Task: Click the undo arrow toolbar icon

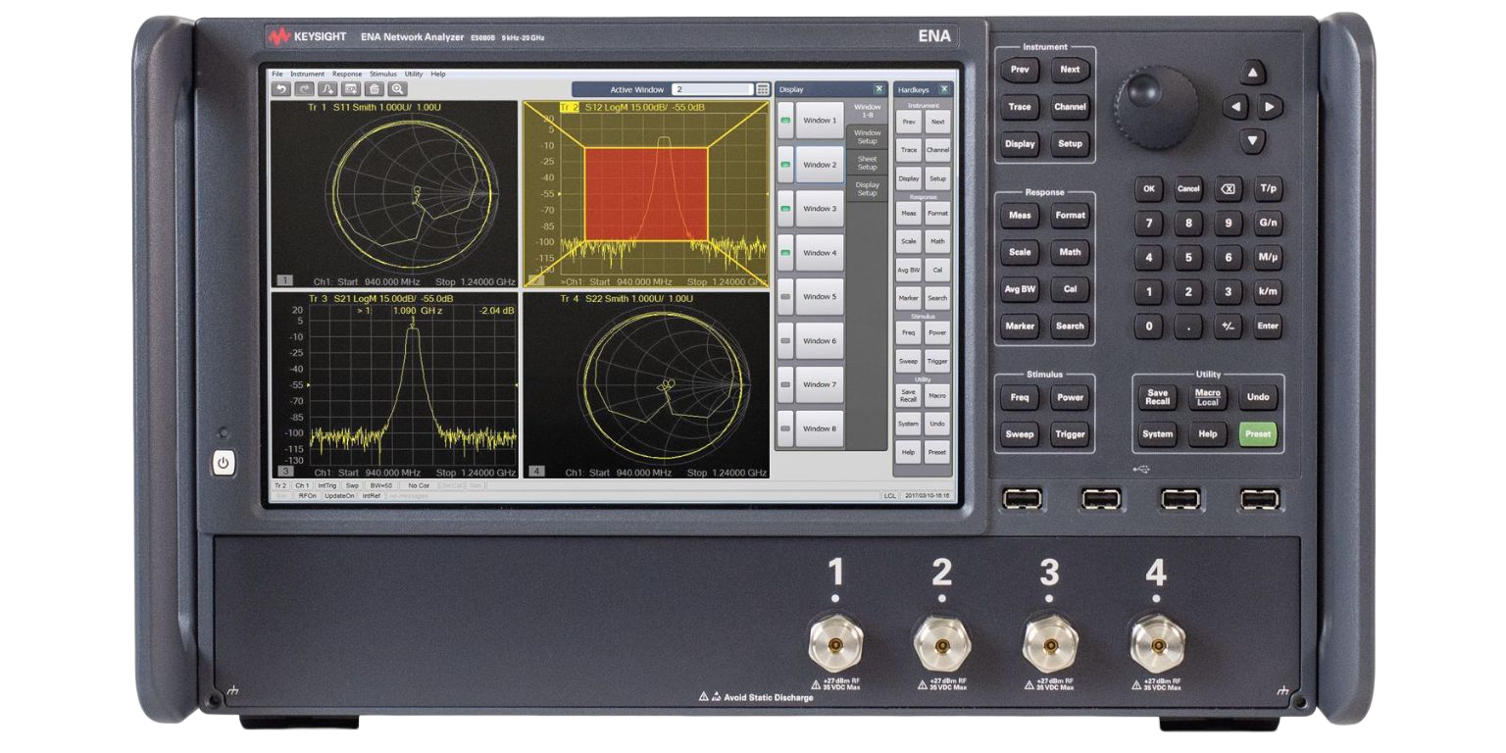Action: (280, 89)
